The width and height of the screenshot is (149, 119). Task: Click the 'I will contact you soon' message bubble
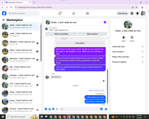click(x=95, y=97)
